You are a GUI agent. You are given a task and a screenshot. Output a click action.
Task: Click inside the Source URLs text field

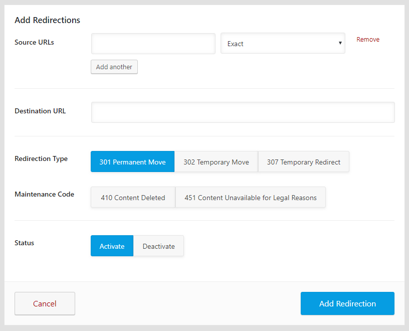pos(153,44)
